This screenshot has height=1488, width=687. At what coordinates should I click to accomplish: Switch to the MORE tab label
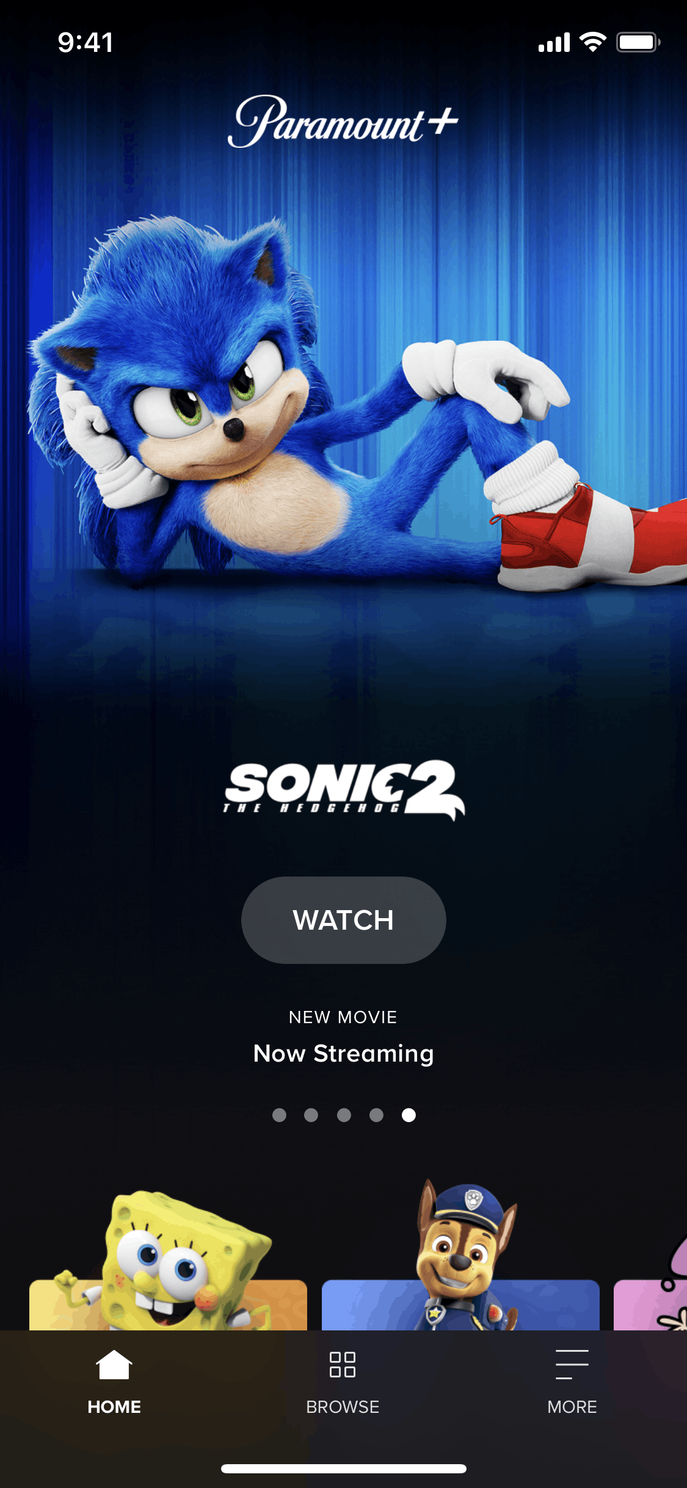point(572,1407)
